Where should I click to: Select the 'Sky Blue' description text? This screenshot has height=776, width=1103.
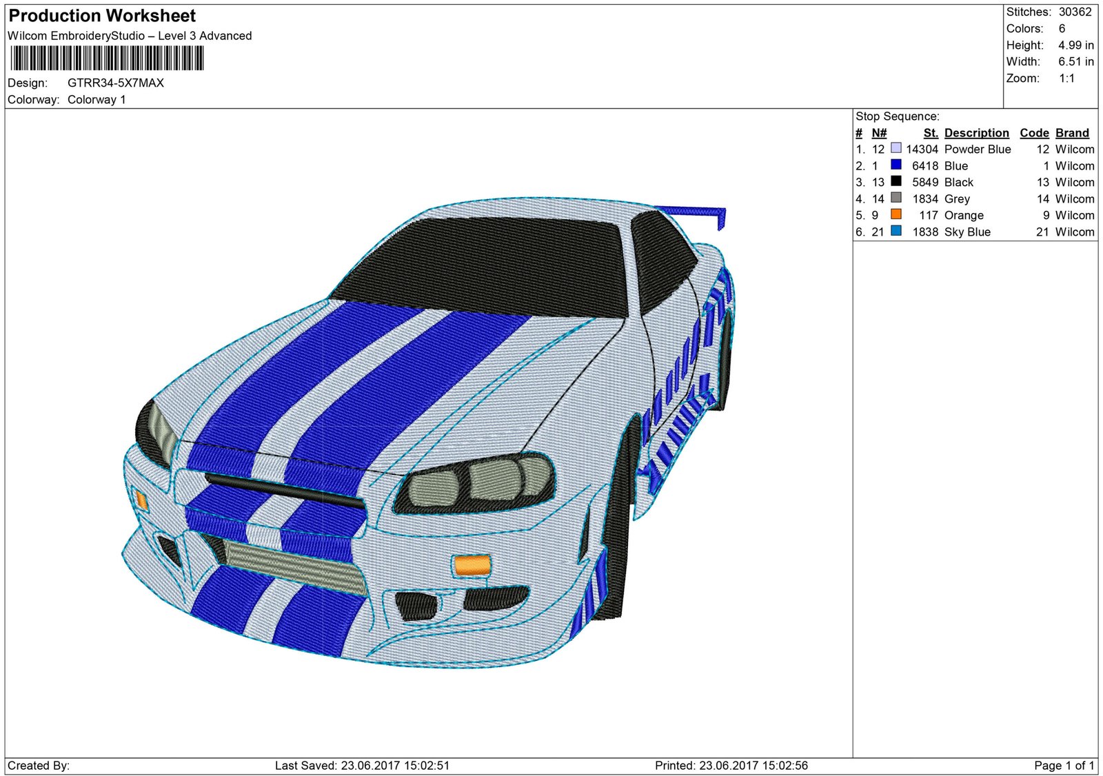tap(967, 232)
